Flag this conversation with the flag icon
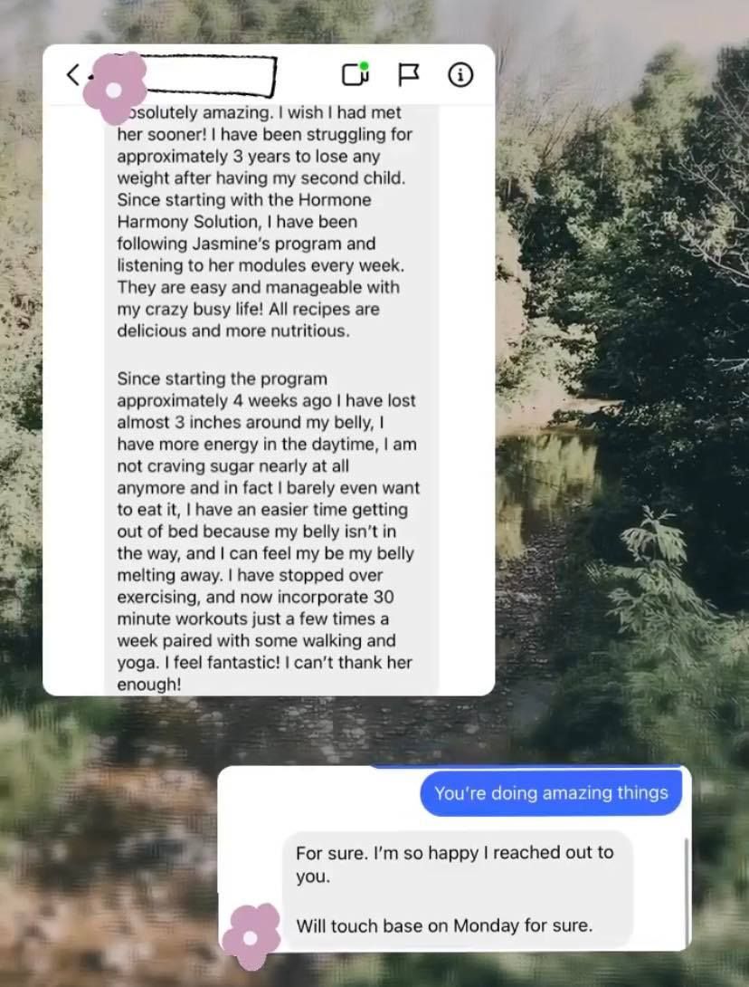Viewport: 749px width, 987px height. point(409,74)
